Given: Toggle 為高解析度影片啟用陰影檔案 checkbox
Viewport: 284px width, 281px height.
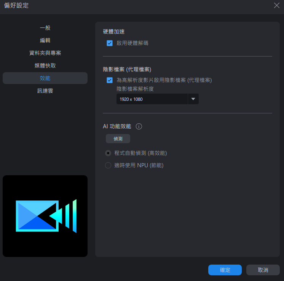Looking at the screenshot, I should pos(110,80).
